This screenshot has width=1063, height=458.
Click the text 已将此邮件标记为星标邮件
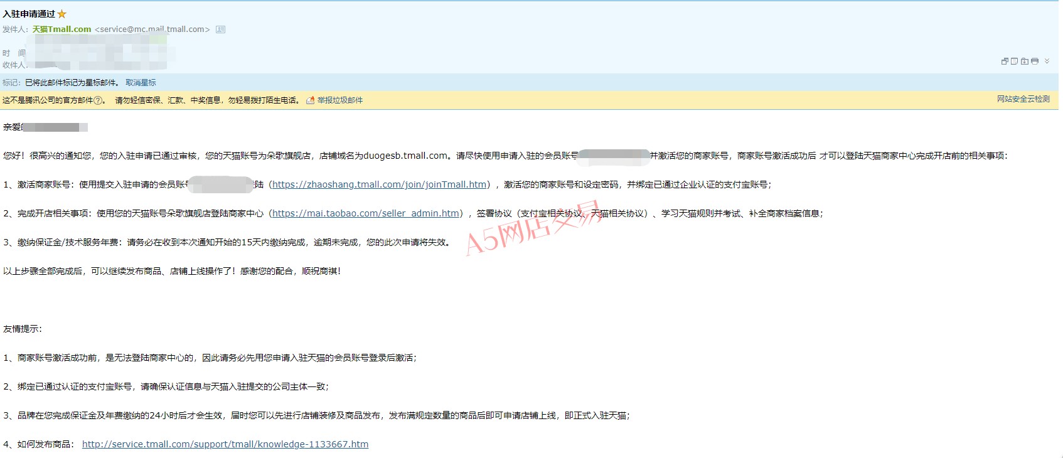point(72,83)
